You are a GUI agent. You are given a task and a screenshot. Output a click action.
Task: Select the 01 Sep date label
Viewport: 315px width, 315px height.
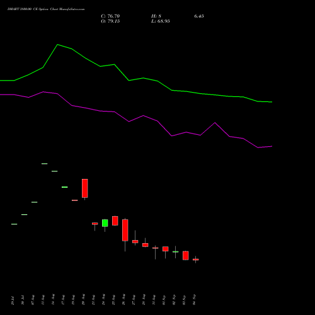click(x=164, y=300)
